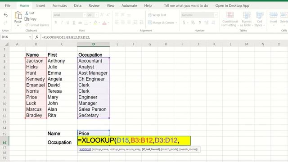Toggle Bold formatting
This screenshot has width=288, height=162.
[x=56, y=22]
